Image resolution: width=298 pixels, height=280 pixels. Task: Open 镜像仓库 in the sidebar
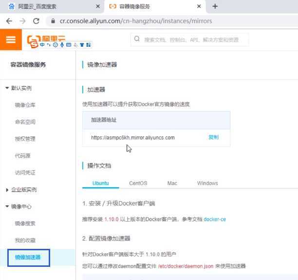25,105
